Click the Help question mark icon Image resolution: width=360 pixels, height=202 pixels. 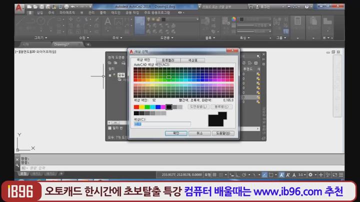(x=306, y=6)
